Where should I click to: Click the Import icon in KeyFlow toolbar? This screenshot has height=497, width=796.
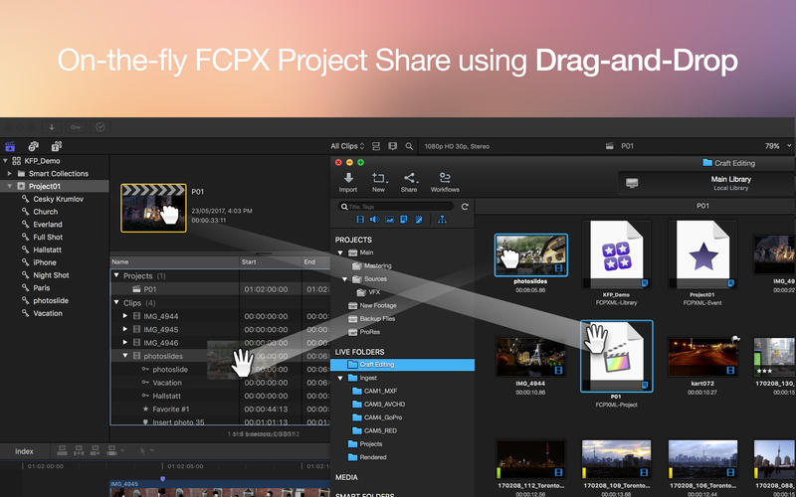(348, 178)
